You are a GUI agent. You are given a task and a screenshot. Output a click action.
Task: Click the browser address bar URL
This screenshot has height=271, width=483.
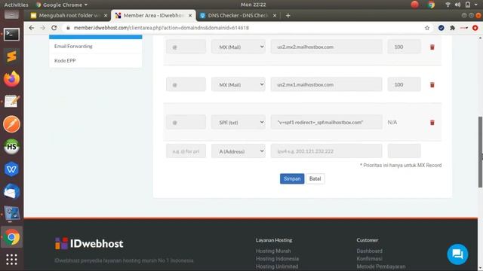161,28
